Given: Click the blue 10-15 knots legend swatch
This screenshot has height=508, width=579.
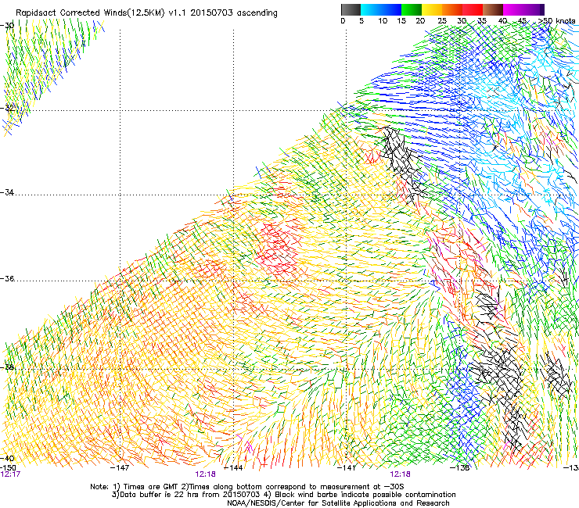Looking at the screenshot, I should pyautogui.click(x=391, y=9).
